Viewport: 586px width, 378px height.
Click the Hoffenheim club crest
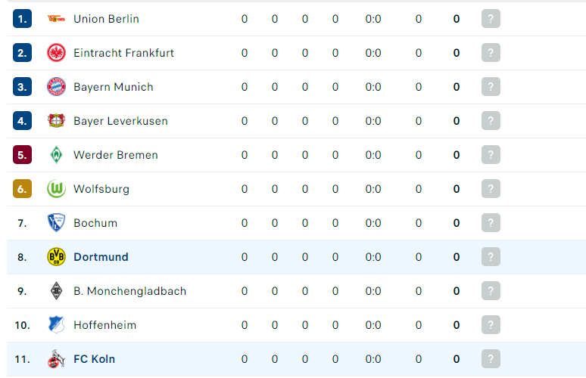pos(56,324)
